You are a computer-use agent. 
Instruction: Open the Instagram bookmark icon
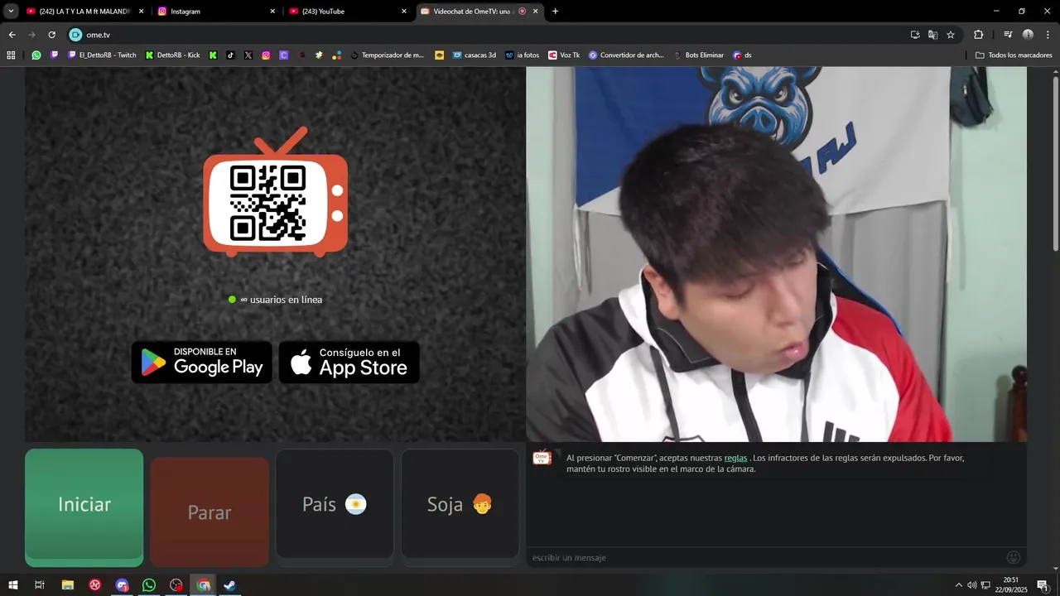point(266,55)
